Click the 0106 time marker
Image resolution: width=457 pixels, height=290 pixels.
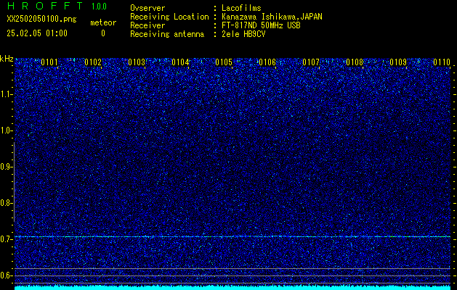pos(267,62)
